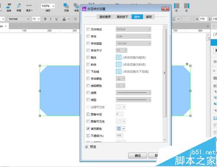This screenshot has height=167, width=217.
Task: Click the fill color swatch
Action: [119, 128]
